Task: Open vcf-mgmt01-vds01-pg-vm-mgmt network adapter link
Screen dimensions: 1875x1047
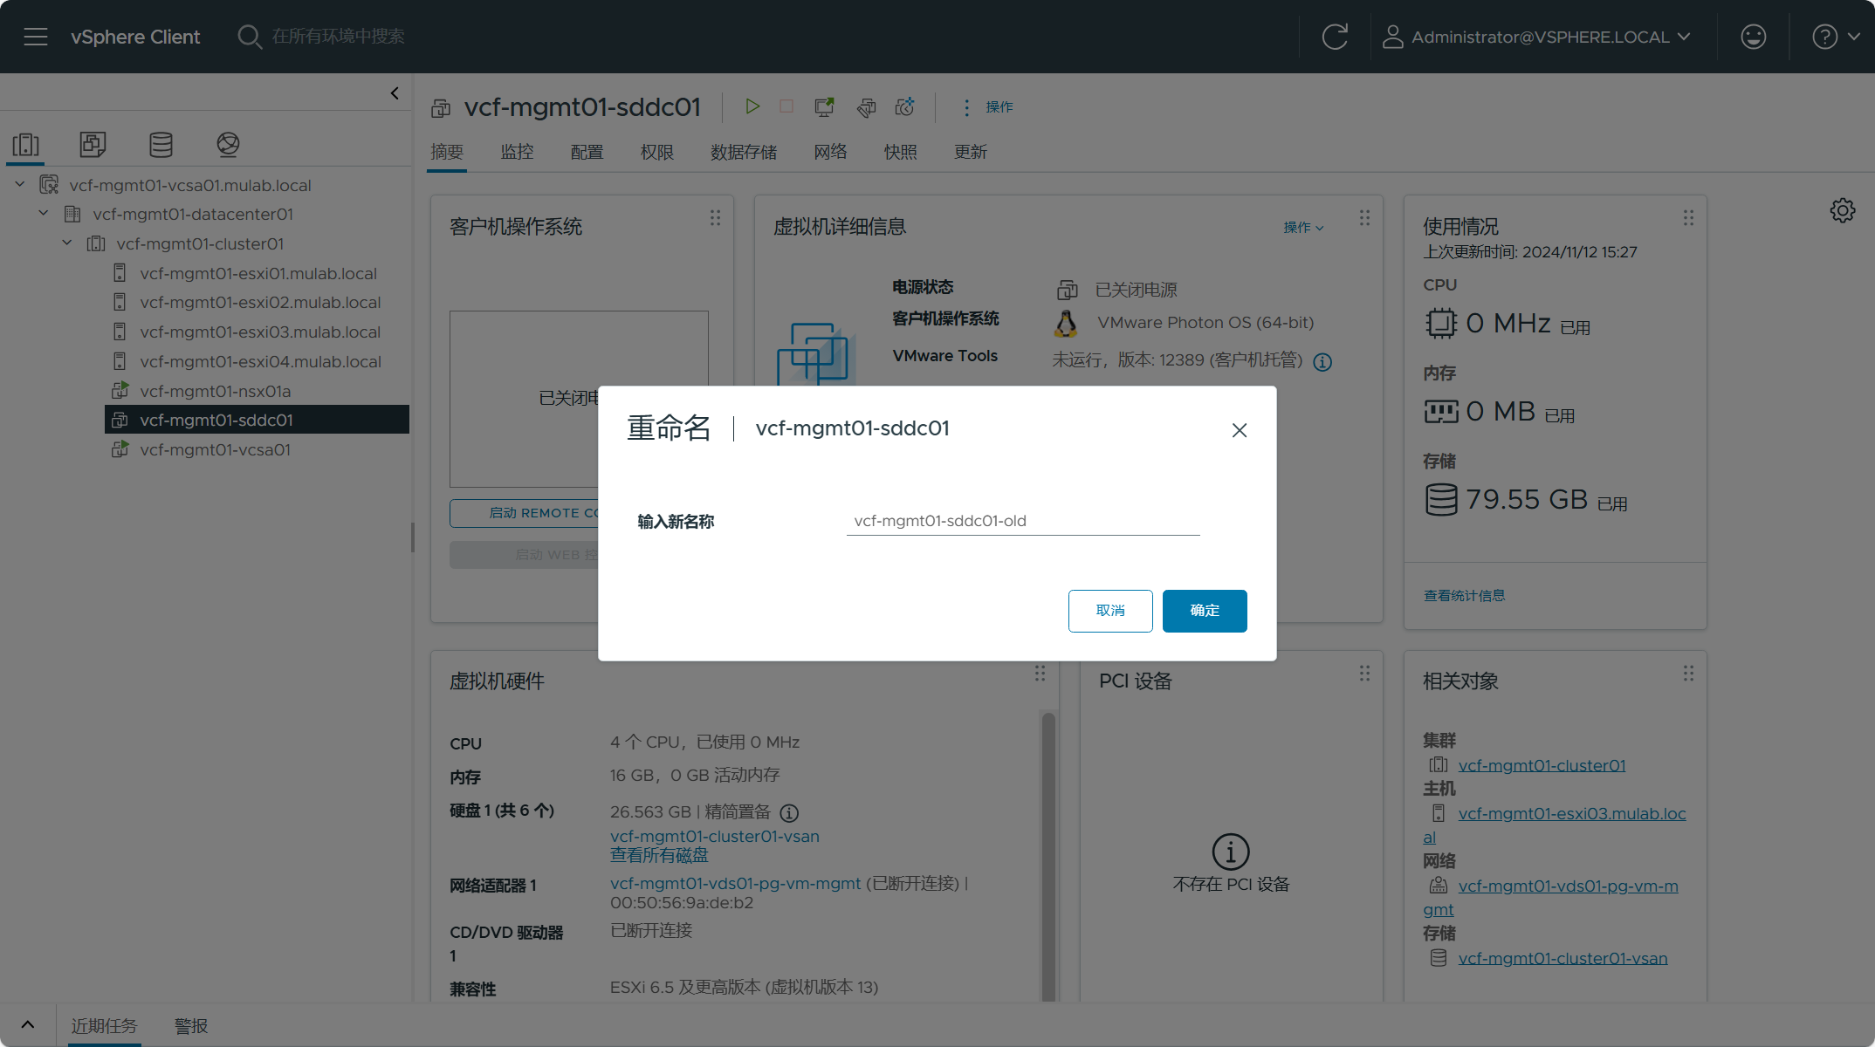Action: point(735,884)
